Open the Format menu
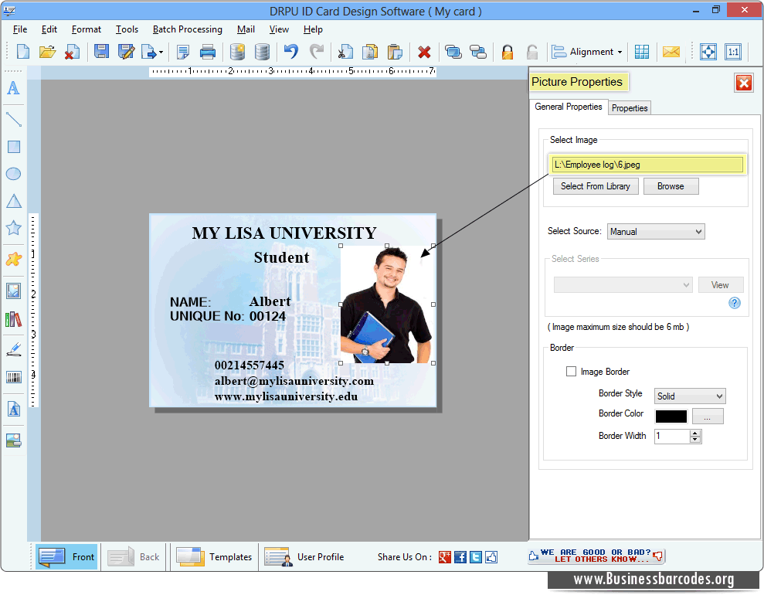The width and height of the screenshot is (764, 595). tap(87, 29)
